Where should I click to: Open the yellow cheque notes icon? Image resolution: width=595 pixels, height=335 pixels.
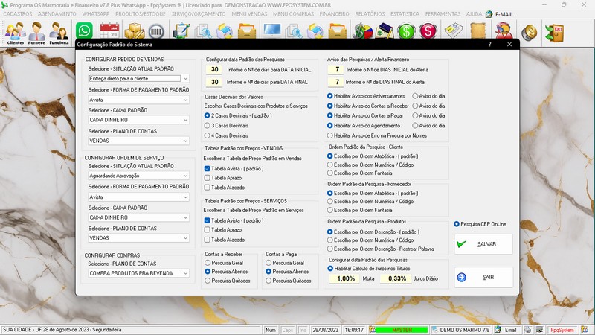[x=454, y=31]
